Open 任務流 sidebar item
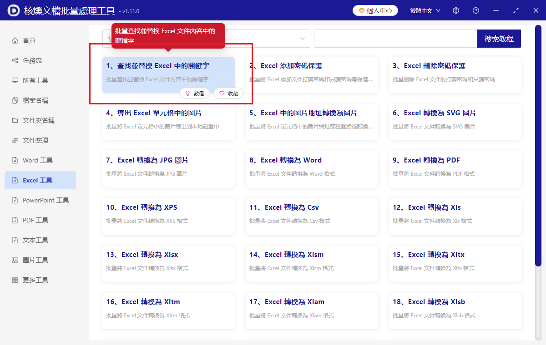This screenshot has width=546, height=345. (40, 60)
